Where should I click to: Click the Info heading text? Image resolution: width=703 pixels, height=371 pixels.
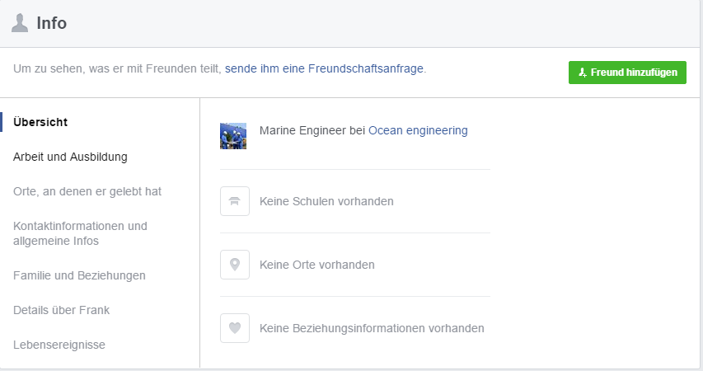52,23
